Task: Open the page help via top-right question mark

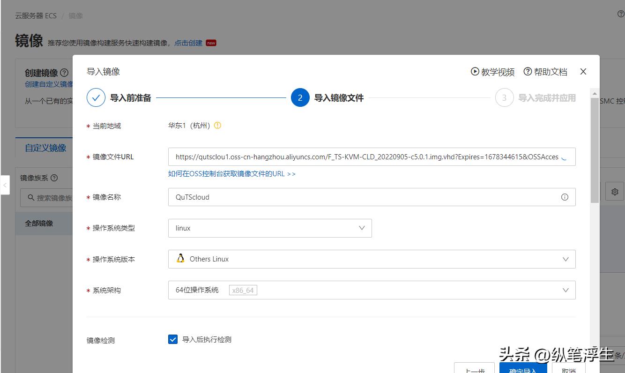Action: 621,14
